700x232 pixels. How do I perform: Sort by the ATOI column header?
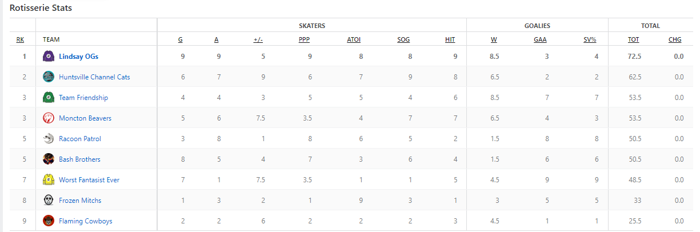354,40
